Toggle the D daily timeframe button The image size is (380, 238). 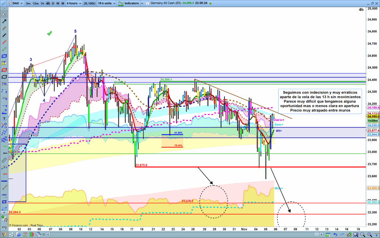pyautogui.click(x=53, y=3)
